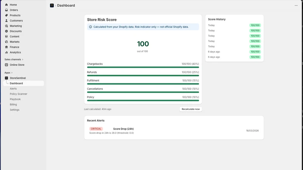This screenshot has height=170, width=303.
Task: Click the Content icon in sidebar
Action: tap(6, 36)
